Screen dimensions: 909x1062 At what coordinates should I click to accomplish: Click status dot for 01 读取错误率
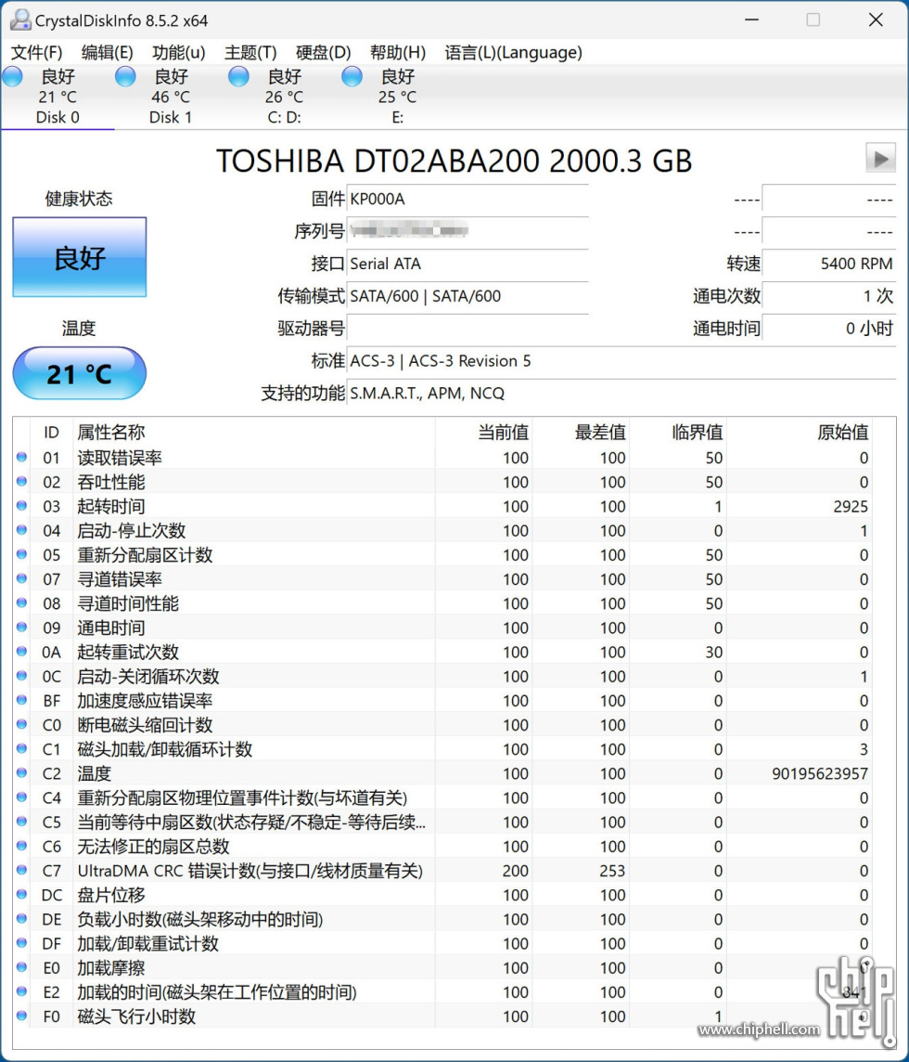pos(21,457)
